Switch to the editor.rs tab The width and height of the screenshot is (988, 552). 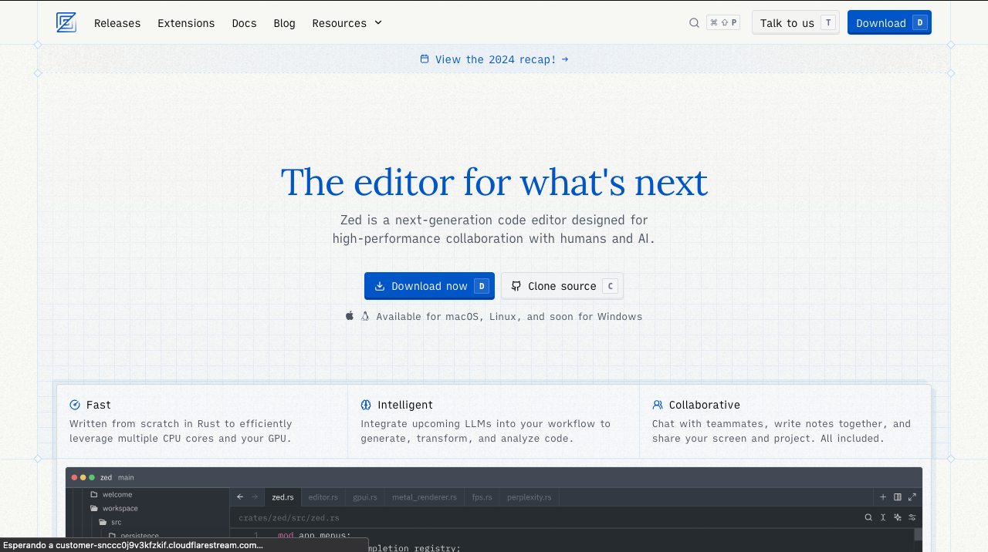coord(323,497)
